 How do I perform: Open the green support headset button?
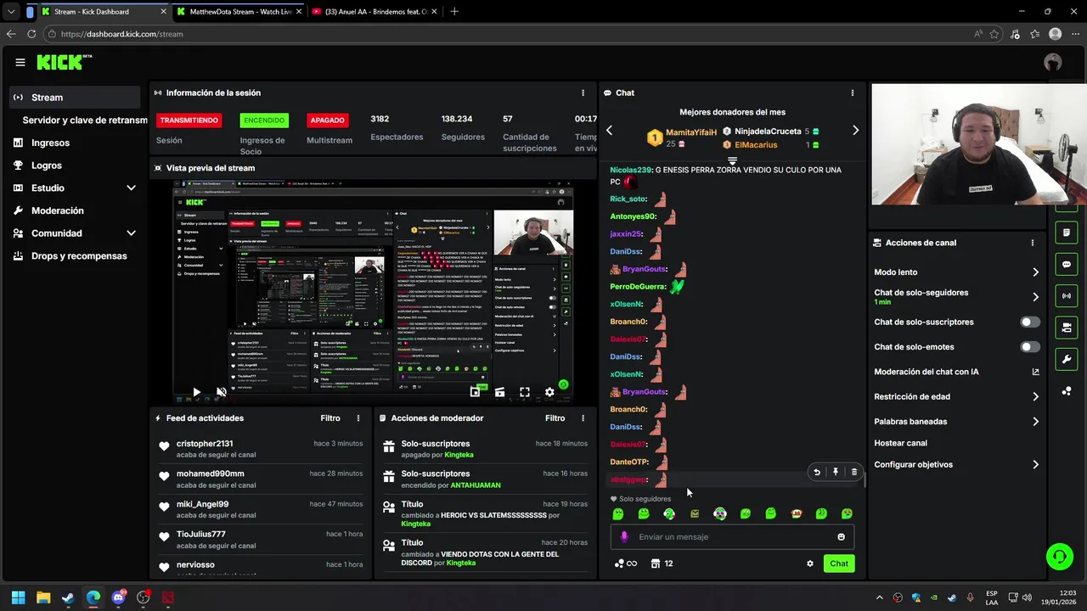point(1059,557)
